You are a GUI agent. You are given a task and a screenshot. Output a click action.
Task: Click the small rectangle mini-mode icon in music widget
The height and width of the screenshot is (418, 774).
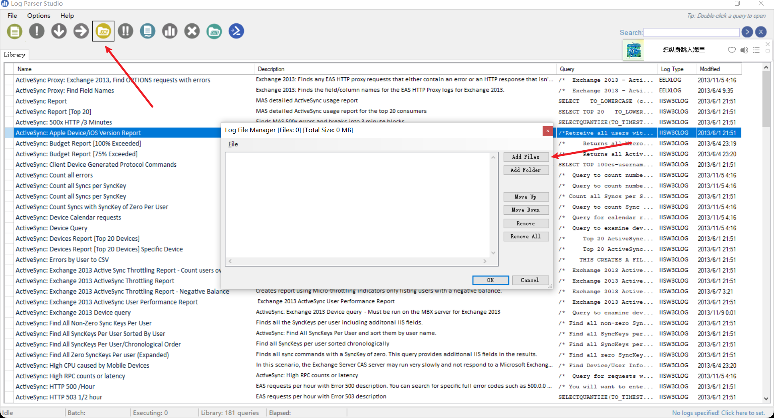point(768,51)
